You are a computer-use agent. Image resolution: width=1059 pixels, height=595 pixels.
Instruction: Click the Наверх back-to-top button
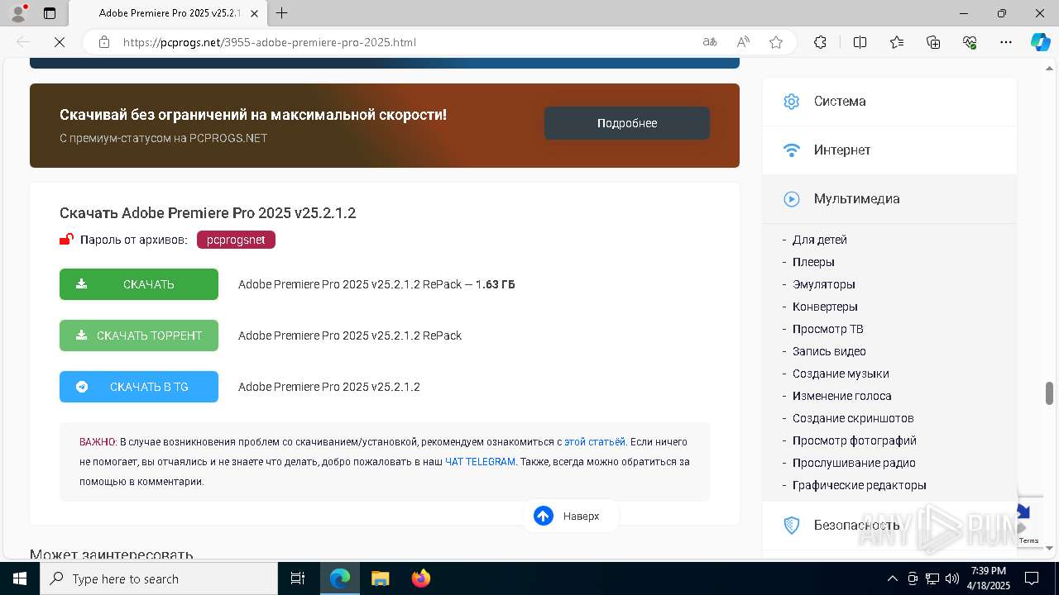(x=571, y=516)
